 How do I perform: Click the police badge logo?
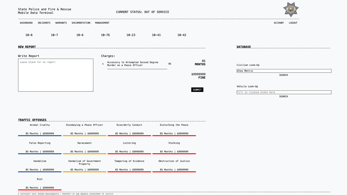click(291, 9)
